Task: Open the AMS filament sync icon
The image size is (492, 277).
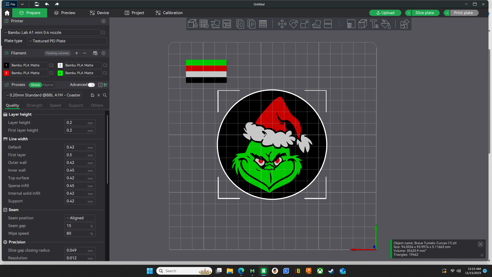Action: (x=95, y=53)
